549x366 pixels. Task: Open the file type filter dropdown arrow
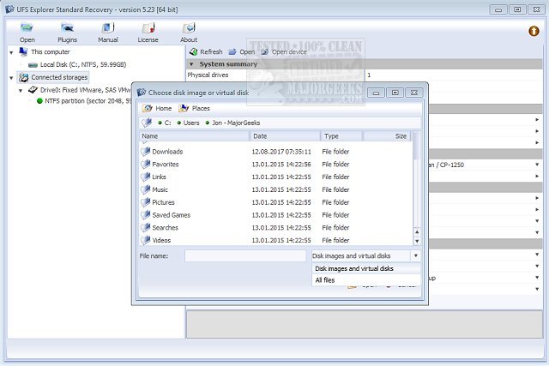415,255
